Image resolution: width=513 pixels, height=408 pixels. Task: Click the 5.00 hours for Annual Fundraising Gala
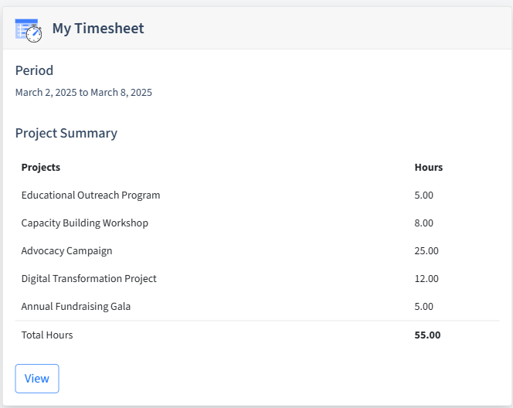tap(423, 306)
